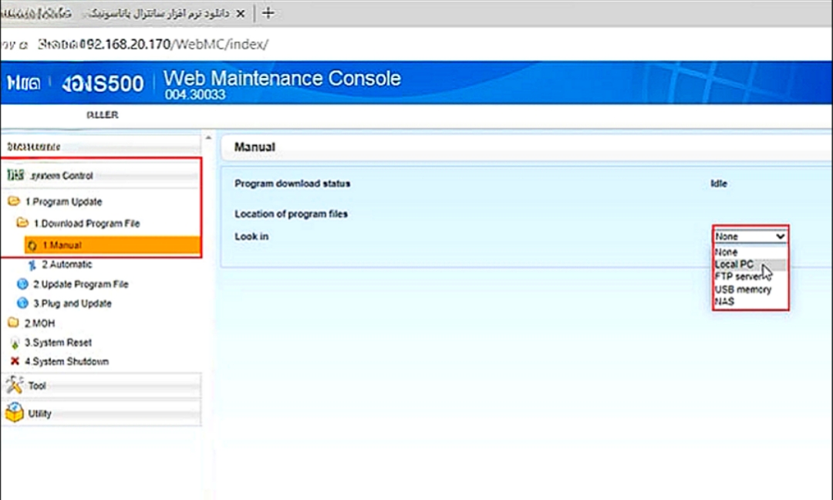The width and height of the screenshot is (833, 500).
Task: Open a new browser tab with plus button
Action: [268, 13]
